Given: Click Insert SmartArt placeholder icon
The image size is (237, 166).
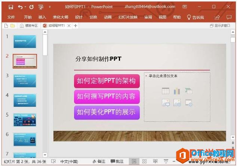Looking at the screenshot, I should coord(188,91).
